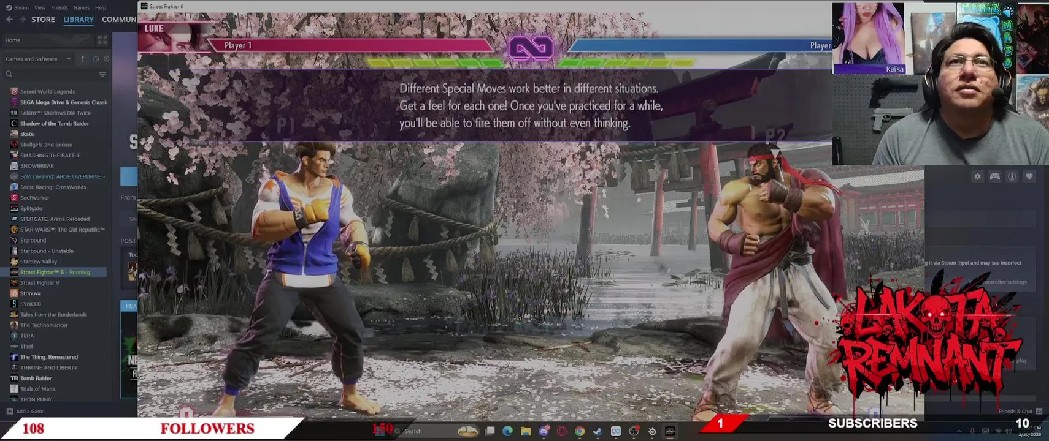Filter library by recent activity clock icon
Screen dimensions: 1049x441
click(x=96, y=59)
